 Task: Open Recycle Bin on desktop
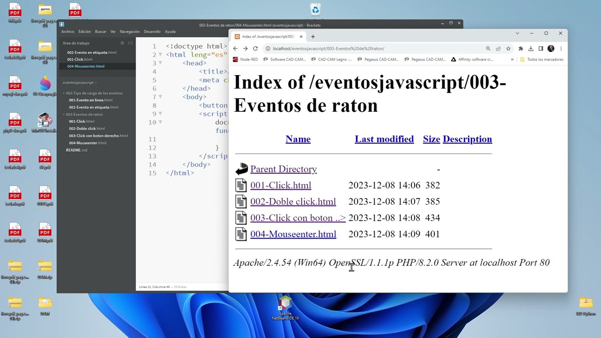click(x=316, y=9)
